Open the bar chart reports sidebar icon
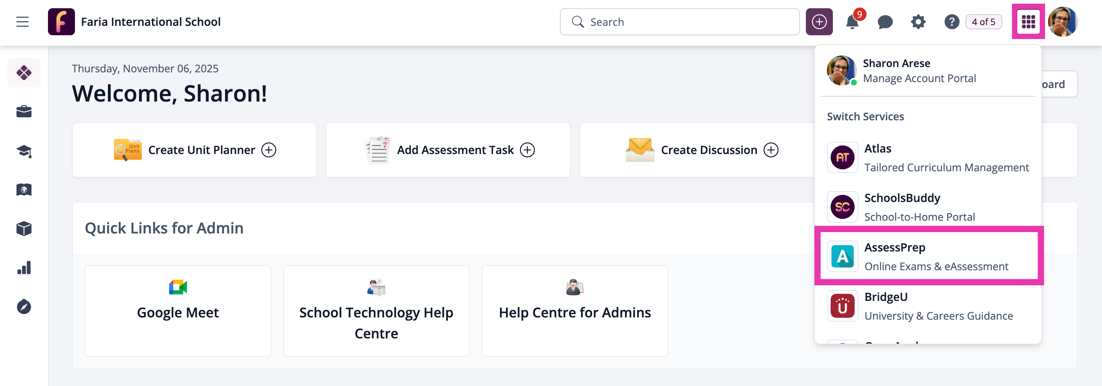 24,268
